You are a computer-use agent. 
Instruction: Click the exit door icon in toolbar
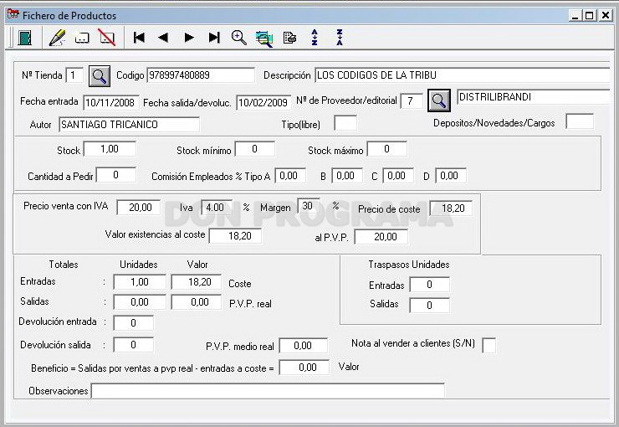(25, 38)
